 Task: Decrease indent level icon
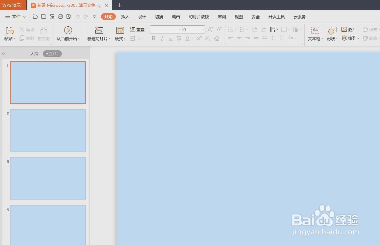point(255,29)
